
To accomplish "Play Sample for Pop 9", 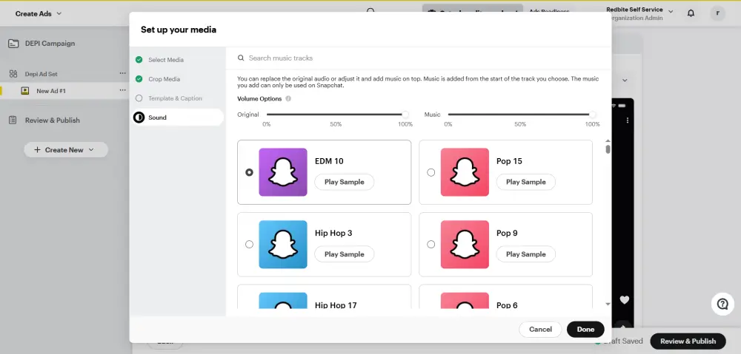I will click(x=525, y=254).
